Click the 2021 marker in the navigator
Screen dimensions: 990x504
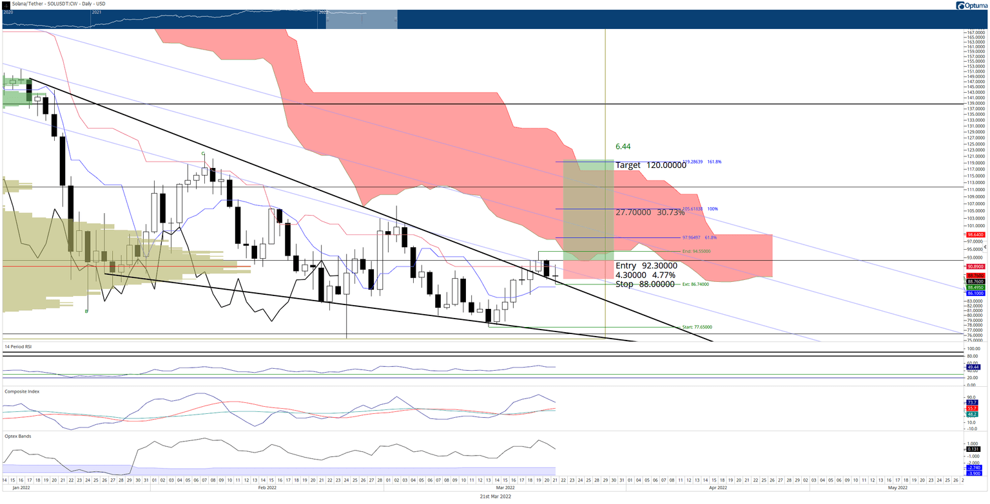(x=96, y=12)
